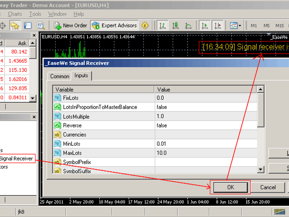Click the Inputs list scroll down arrow
This screenshot has width=289, height=217.
pyautogui.click(x=261, y=169)
